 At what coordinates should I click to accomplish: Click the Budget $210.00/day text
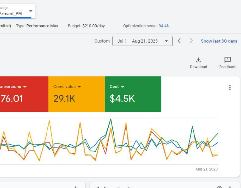click(x=86, y=26)
